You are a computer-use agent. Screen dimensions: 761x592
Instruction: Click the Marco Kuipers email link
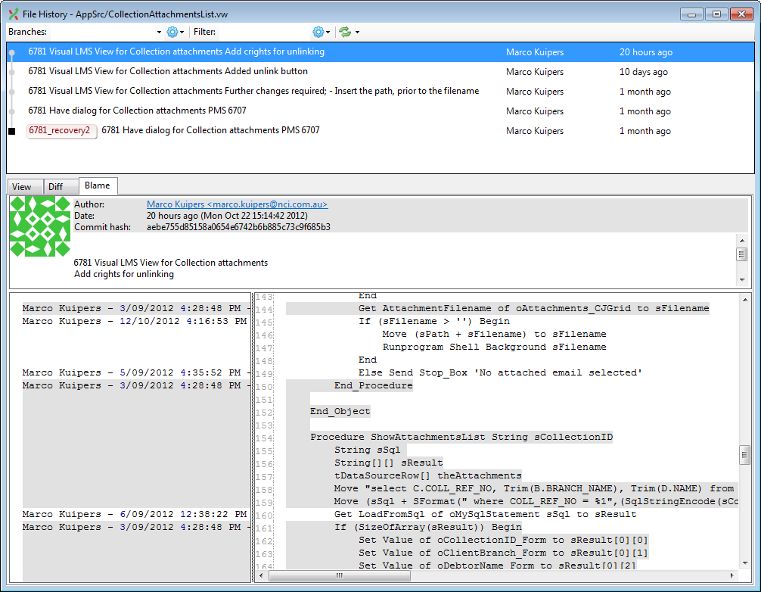(237, 204)
